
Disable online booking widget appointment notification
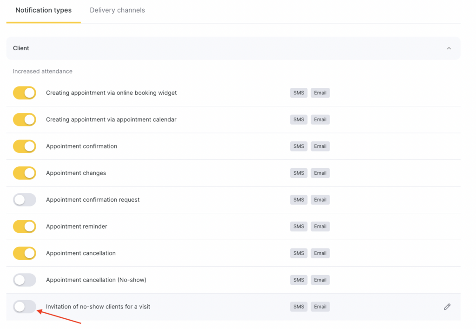25,93
